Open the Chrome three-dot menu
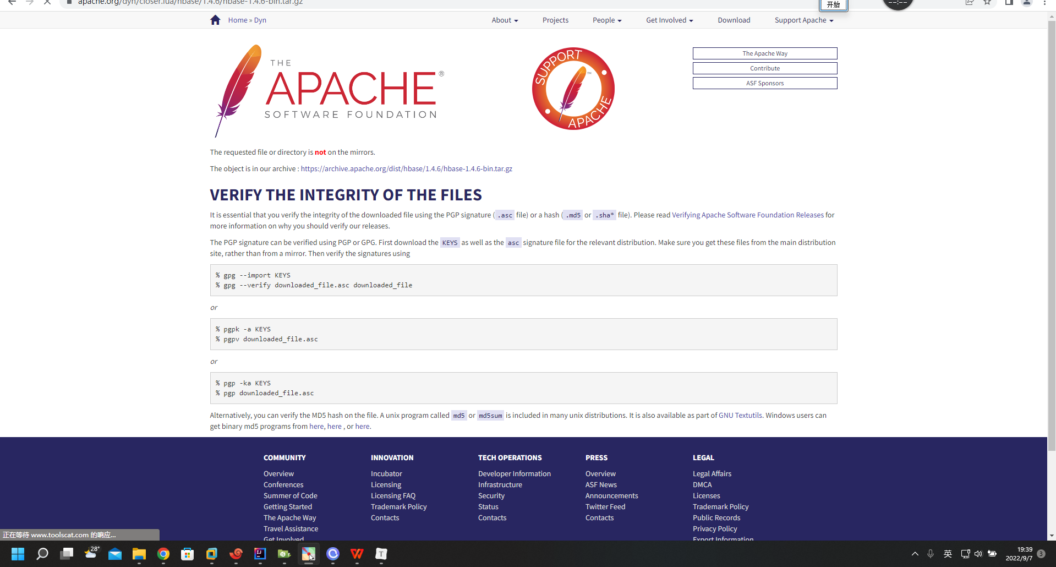The image size is (1056, 567). pyautogui.click(x=1044, y=2)
